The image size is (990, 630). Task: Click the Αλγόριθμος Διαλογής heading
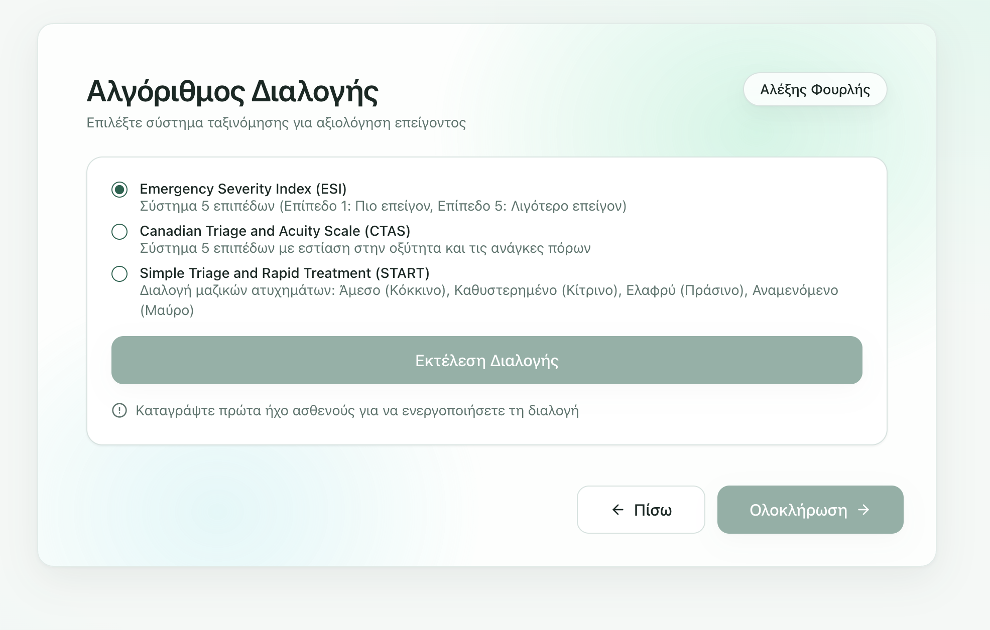click(232, 92)
